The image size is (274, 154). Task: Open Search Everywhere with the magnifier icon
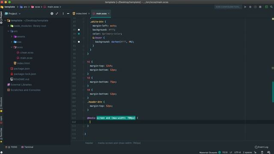[271, 7]
